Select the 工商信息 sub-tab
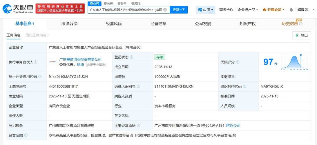 [x=14, y=35]
